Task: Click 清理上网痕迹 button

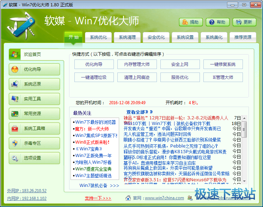Action: [137, 77]
